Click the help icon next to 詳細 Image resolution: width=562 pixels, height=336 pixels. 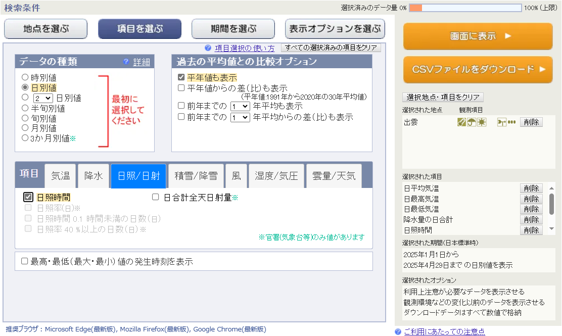[126, 62]
